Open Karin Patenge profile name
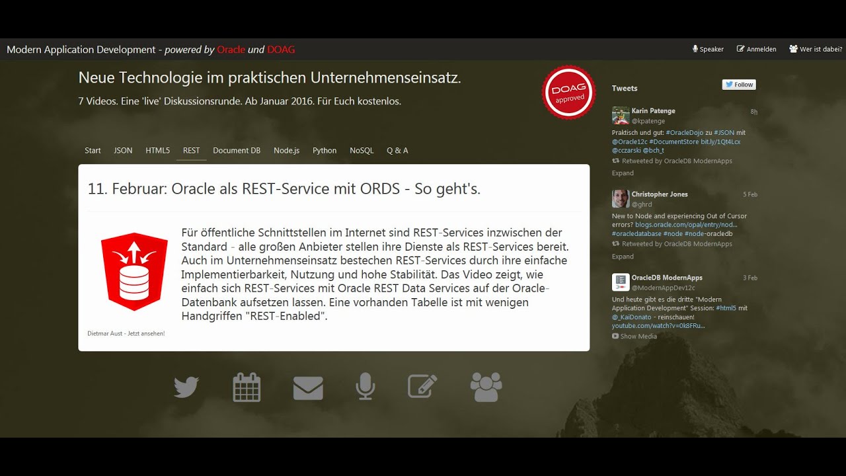This screenshot has width=846, height=476. tap(653, 111)
